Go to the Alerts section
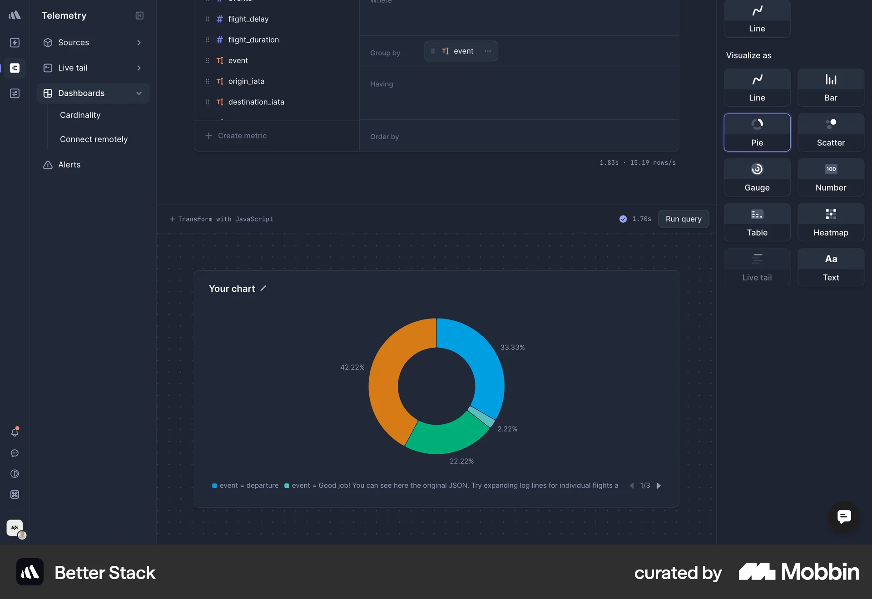 point(69,165)
